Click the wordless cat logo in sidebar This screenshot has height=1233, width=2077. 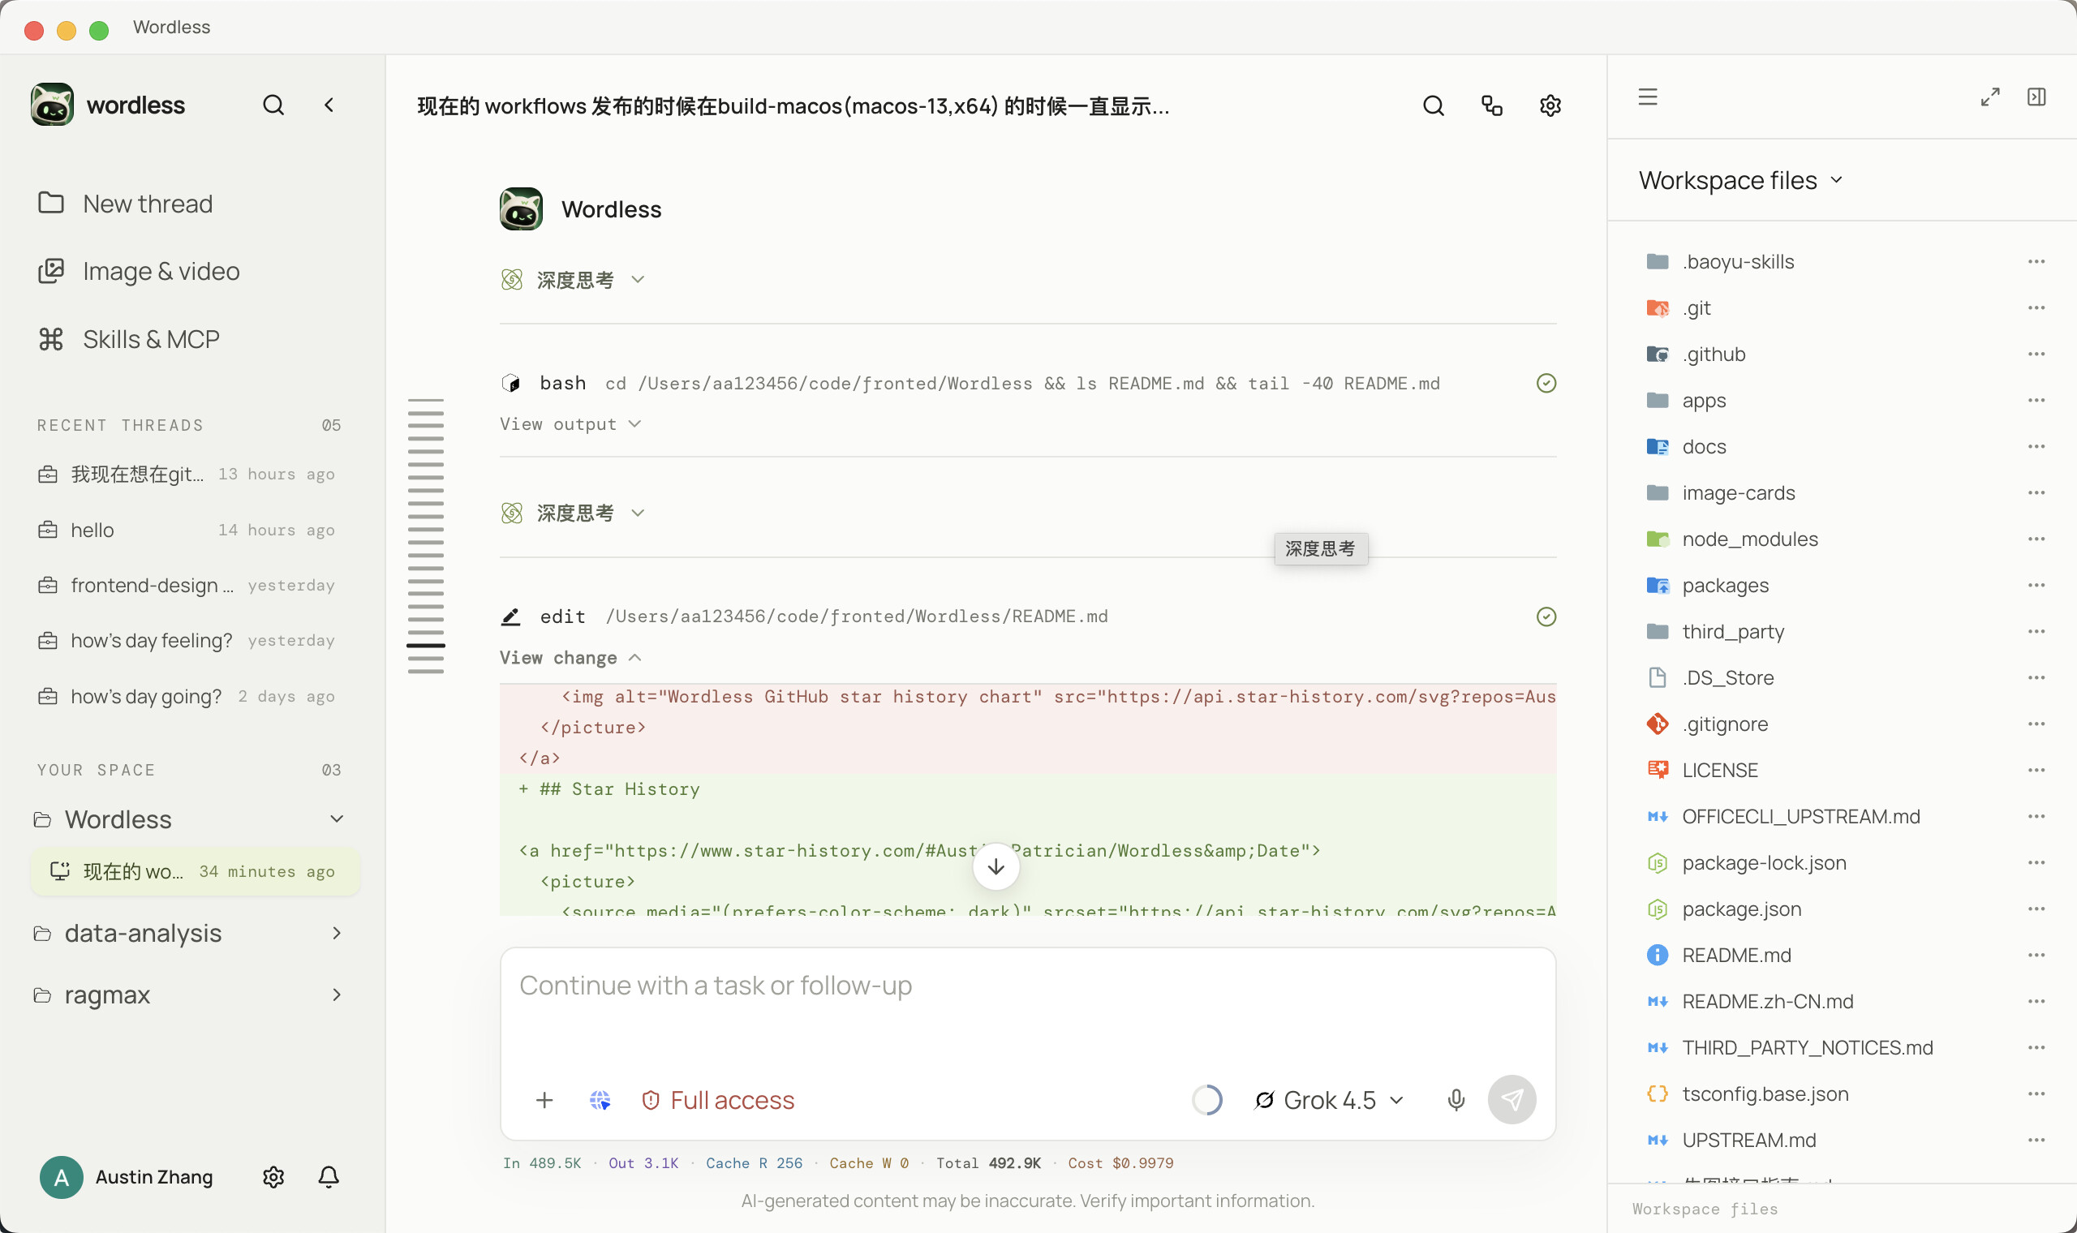53,105
